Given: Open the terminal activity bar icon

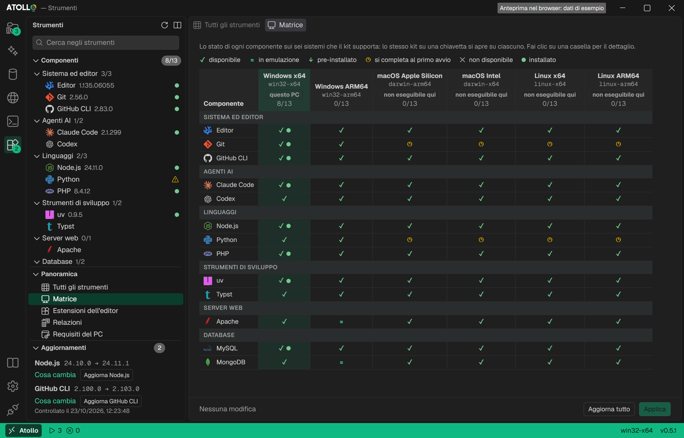Looking at the screenshot, I should pos(13,121).
